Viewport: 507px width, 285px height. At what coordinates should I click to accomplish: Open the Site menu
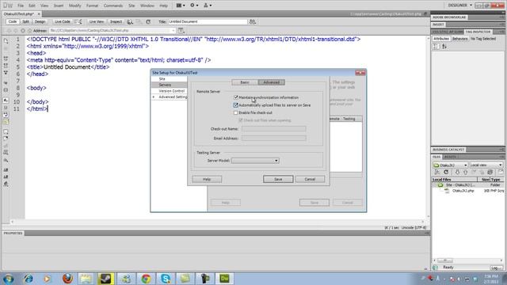click(132, 6)
